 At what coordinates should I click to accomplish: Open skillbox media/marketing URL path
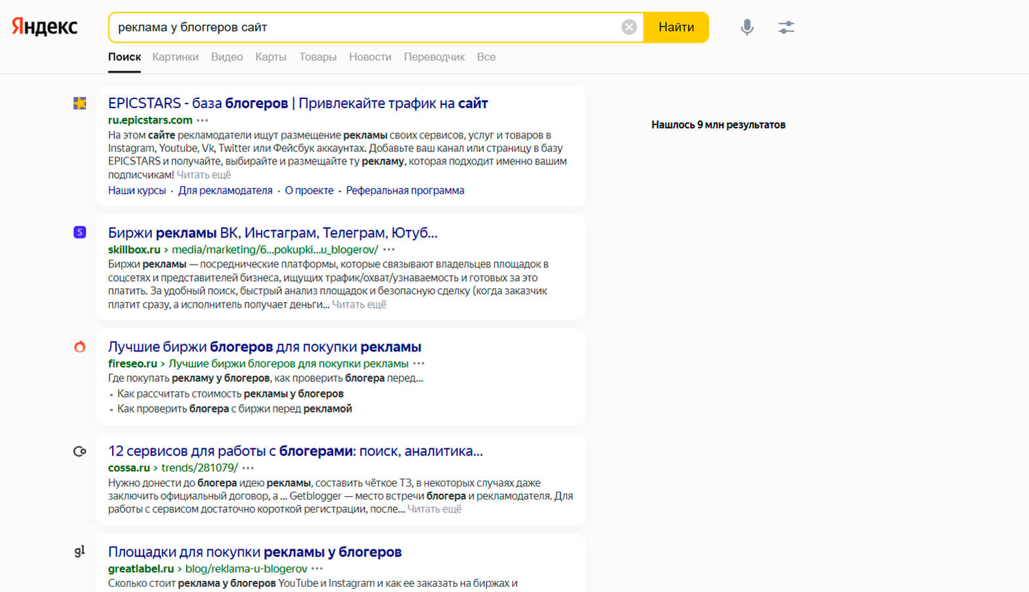coord(275,250)
